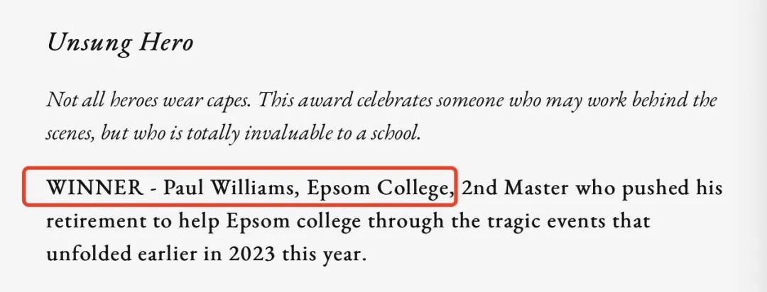Click the year '2023'
The width and height of the screenshot is (767, 292).
click(x=251, y=254)
